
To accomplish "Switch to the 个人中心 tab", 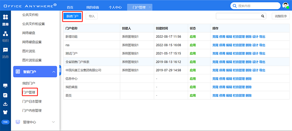I will [x=115, y=7].
